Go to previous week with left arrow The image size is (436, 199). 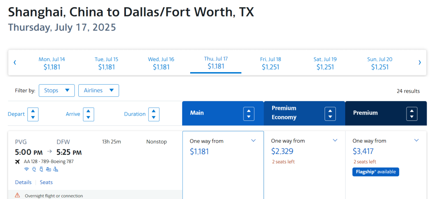[15, 62]
